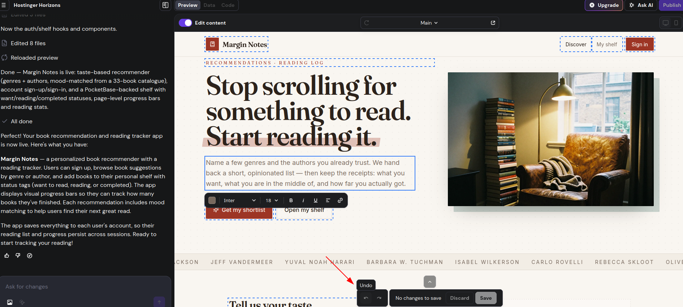Select the hero paragraph text block
The image size is (683, 307).
pos(310,173)
